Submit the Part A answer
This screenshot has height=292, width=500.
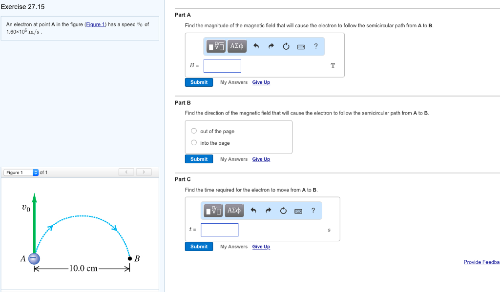199,82
